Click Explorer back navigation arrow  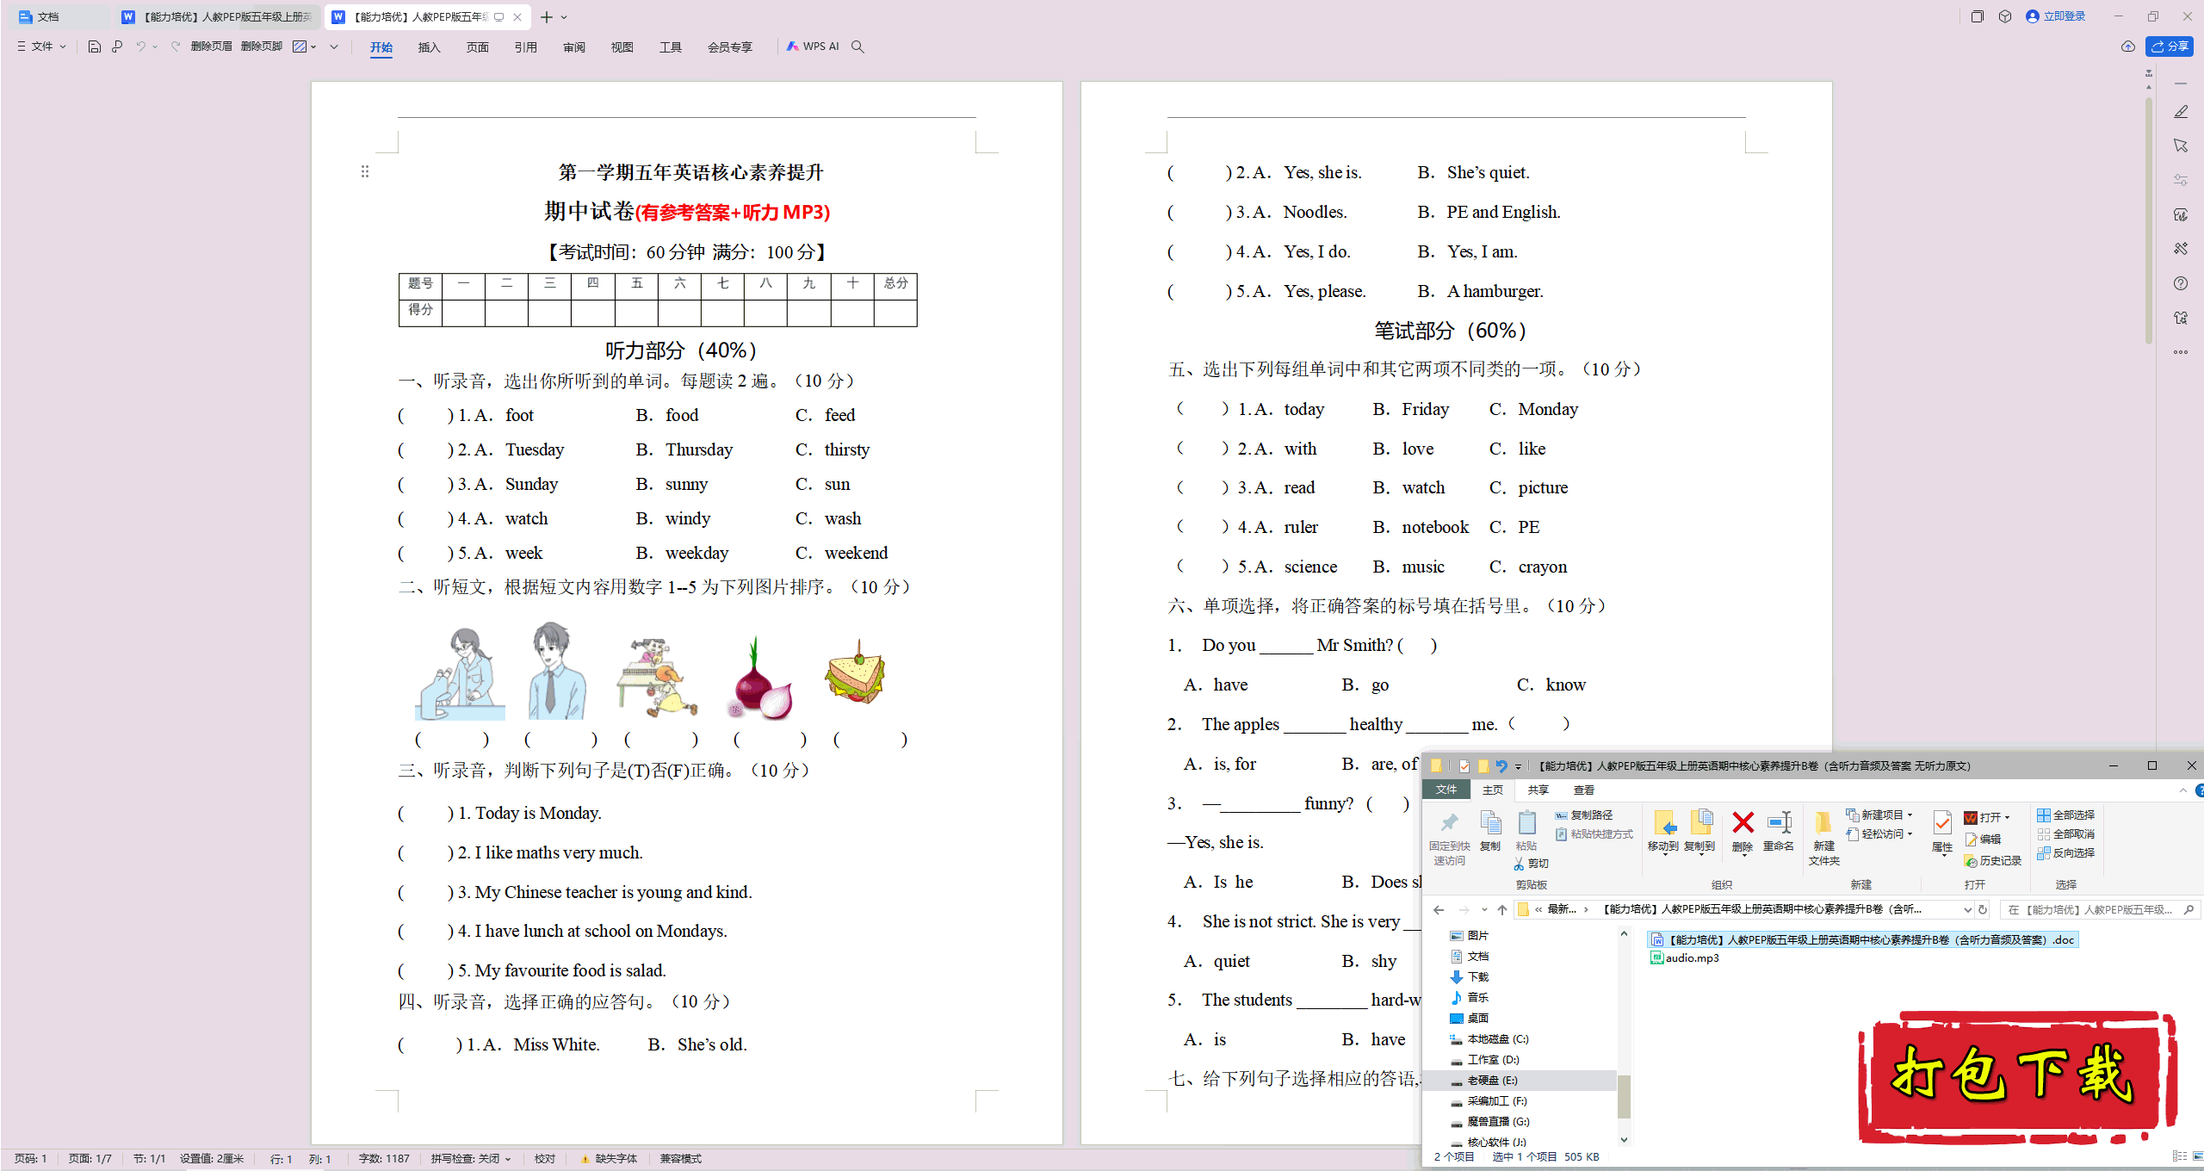pyautogui.click(x=1439, y=909)
